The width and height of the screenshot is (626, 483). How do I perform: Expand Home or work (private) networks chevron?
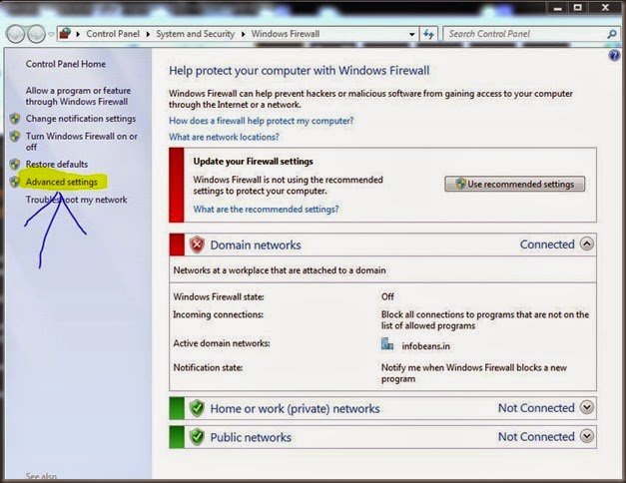[x=587, y=407]
